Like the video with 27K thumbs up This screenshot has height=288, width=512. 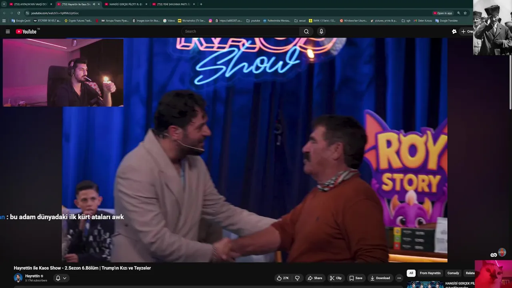click(x=283, y=278)
